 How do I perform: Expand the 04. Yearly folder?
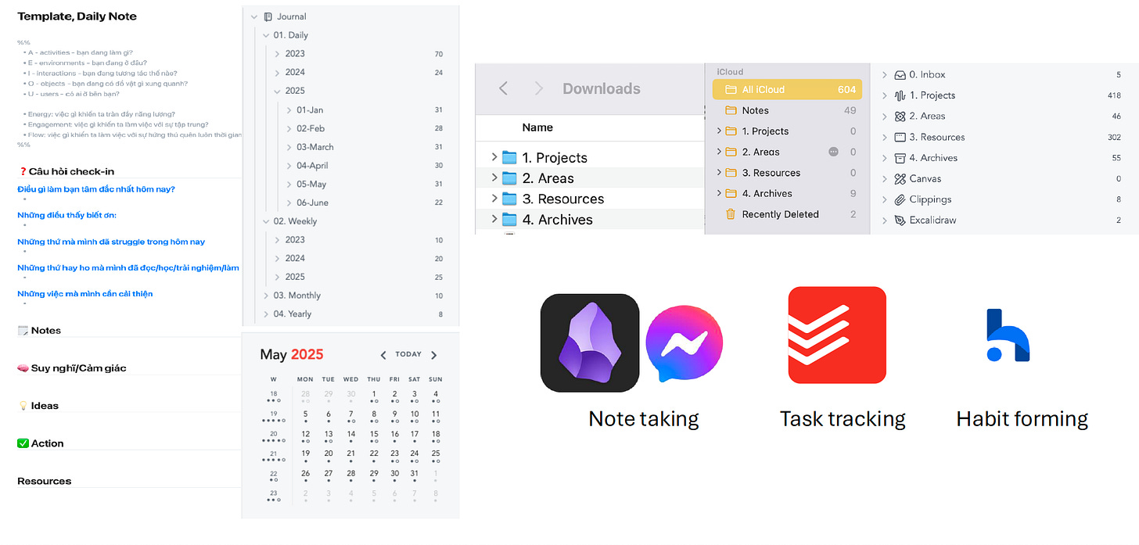pos(266,314)
